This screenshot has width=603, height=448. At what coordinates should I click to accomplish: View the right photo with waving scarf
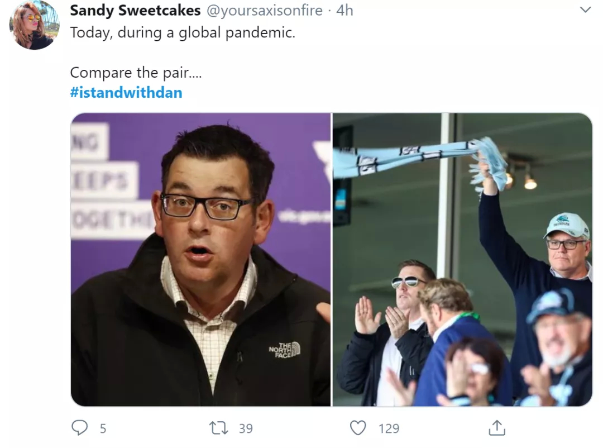coord(462,259)
